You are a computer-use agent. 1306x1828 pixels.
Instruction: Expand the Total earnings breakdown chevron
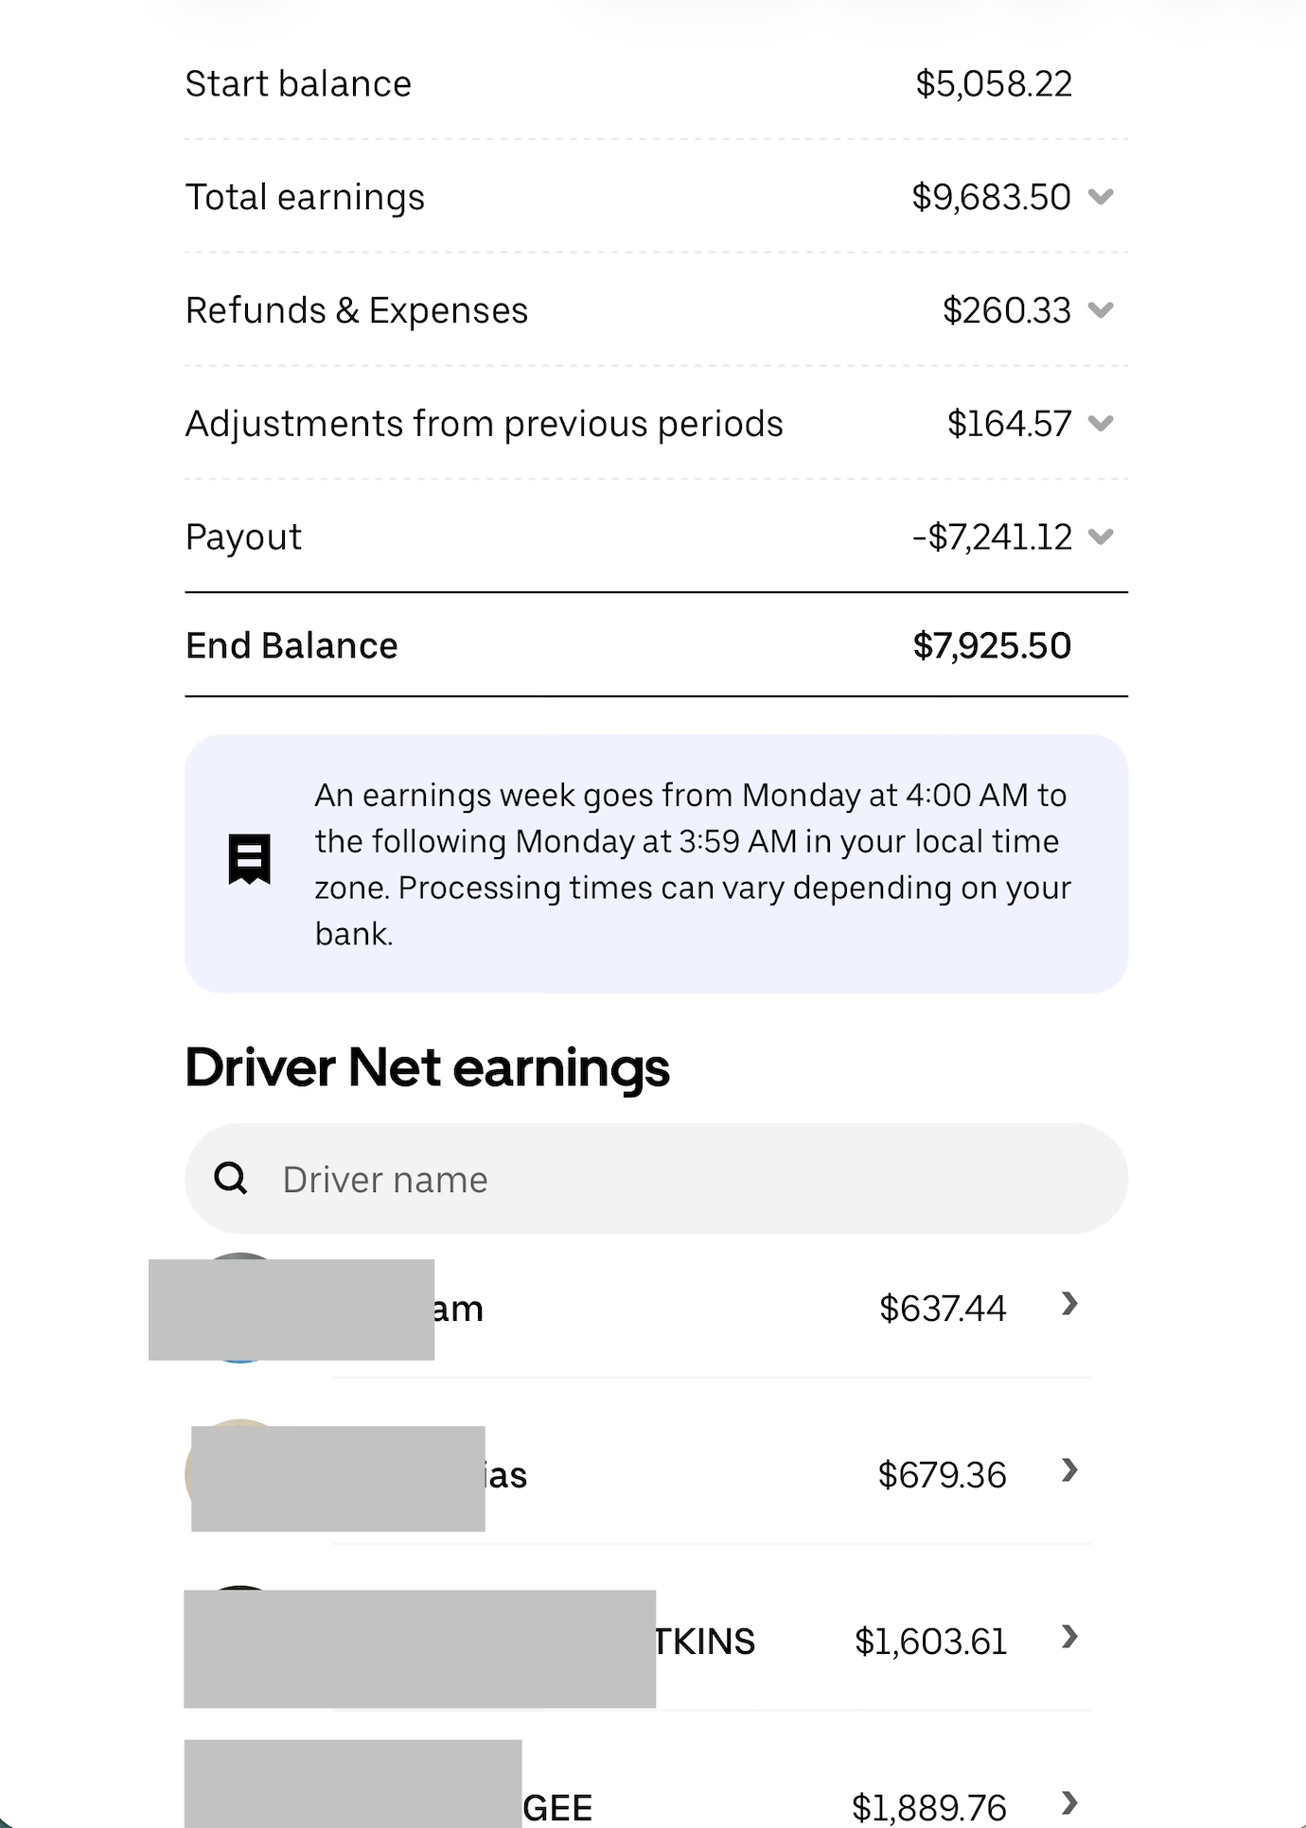click(x=1100, y=197)
